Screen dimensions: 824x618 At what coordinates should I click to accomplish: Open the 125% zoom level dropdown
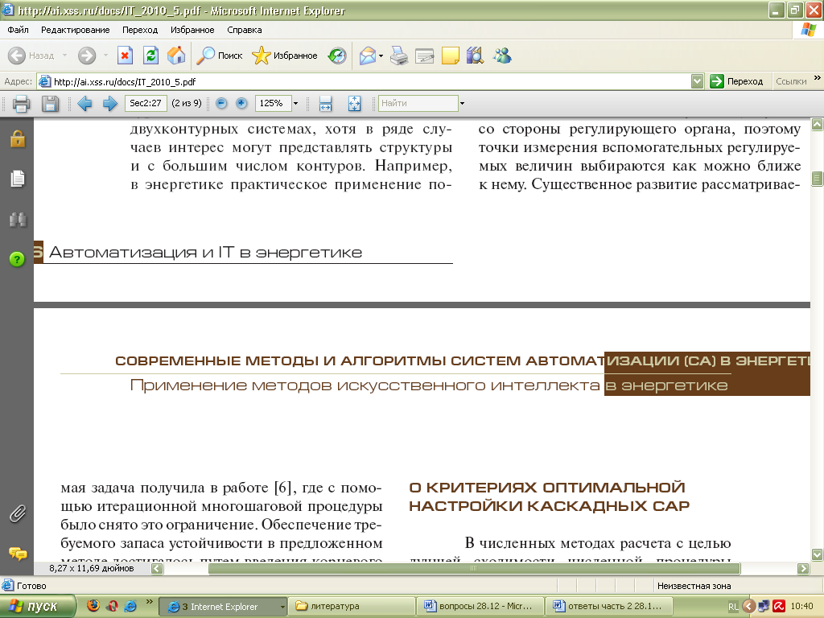[x=295, y=104]
